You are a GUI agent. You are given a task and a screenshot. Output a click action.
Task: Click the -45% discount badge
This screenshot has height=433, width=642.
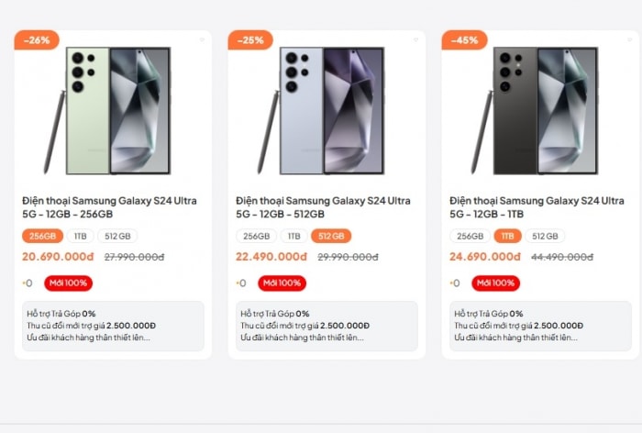point(464,40)
